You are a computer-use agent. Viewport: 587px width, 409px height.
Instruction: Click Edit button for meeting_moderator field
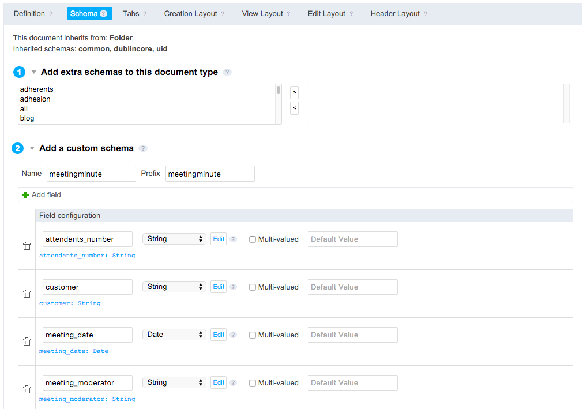click(x=219, y=382)
